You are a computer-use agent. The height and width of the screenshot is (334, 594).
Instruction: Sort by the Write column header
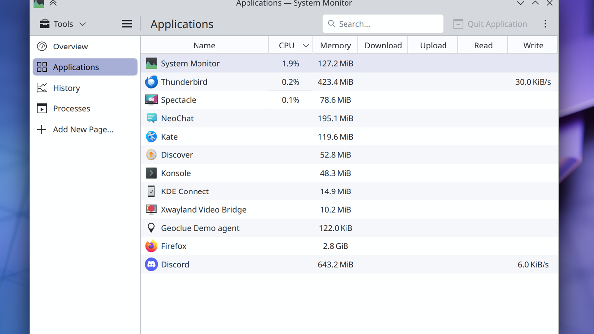click(x=533, y=45)
